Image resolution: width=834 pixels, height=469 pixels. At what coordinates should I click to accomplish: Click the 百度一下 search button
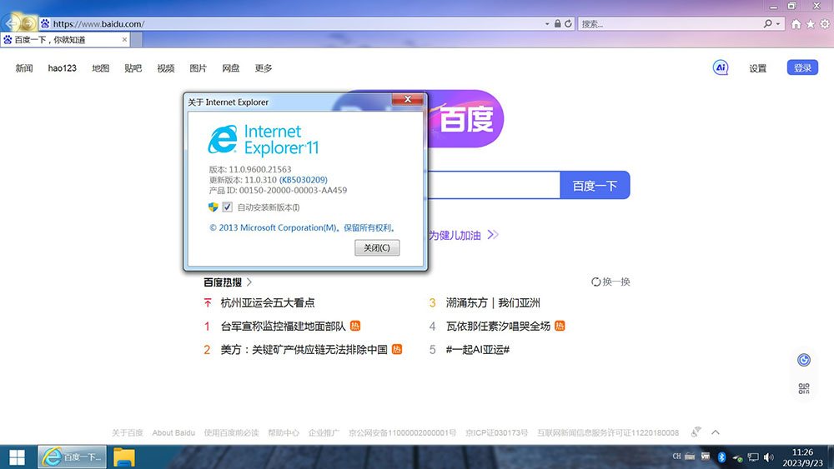(x=595, y=186)
